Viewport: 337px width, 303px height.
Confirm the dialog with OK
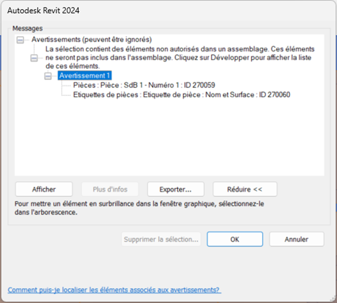[235, 239]
